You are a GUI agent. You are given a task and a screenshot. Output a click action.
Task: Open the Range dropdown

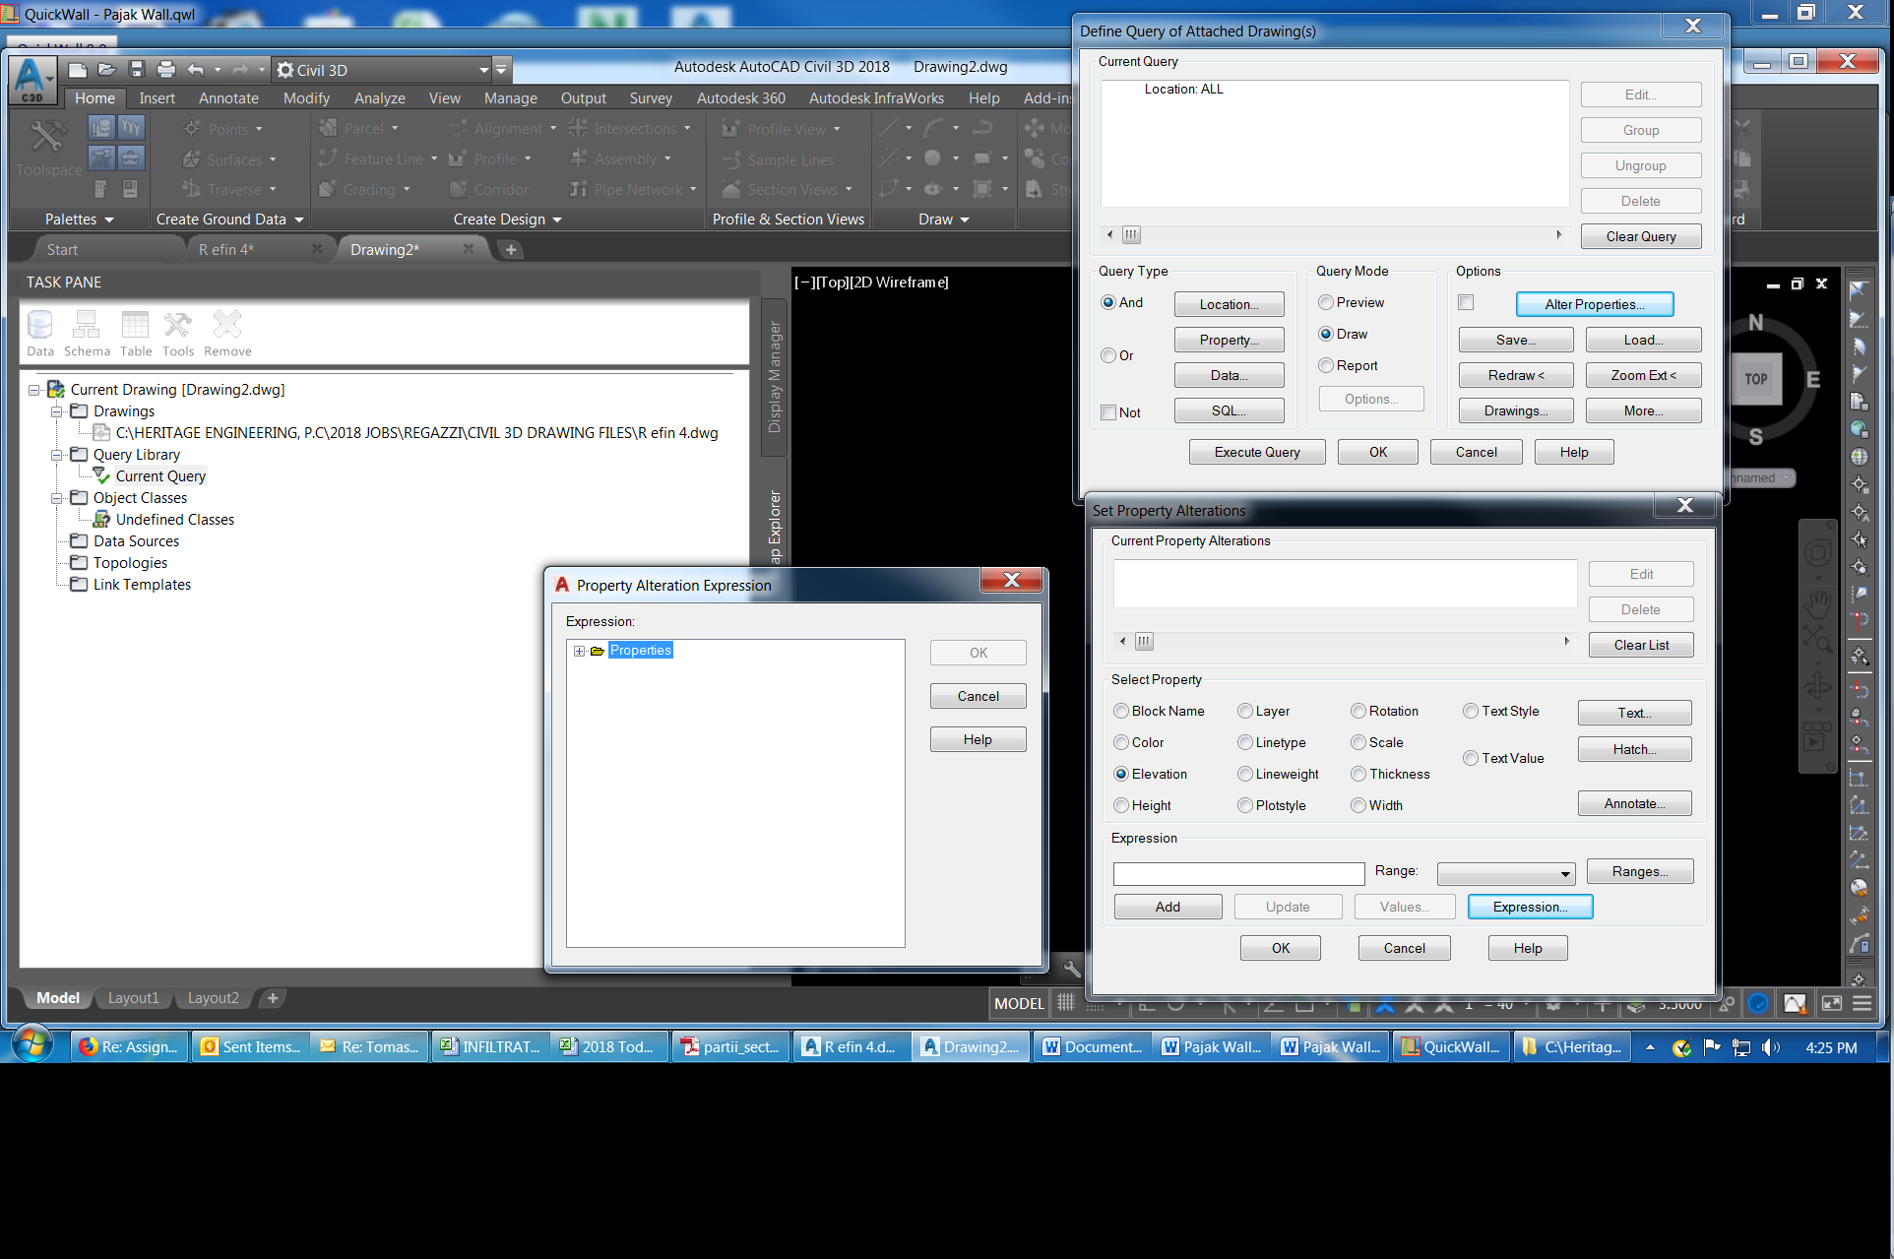pos(1565,873)
